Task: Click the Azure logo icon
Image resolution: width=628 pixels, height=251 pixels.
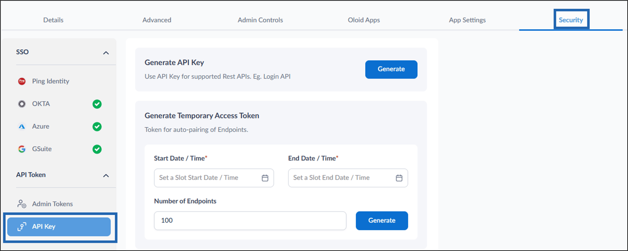Action: point(22,126)
